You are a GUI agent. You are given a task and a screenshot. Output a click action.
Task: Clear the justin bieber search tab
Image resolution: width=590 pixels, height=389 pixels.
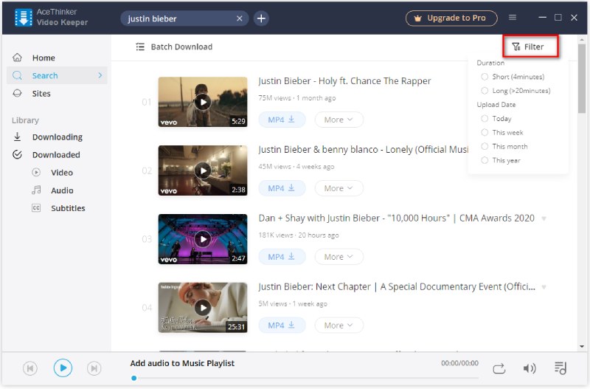pos(239,18)
